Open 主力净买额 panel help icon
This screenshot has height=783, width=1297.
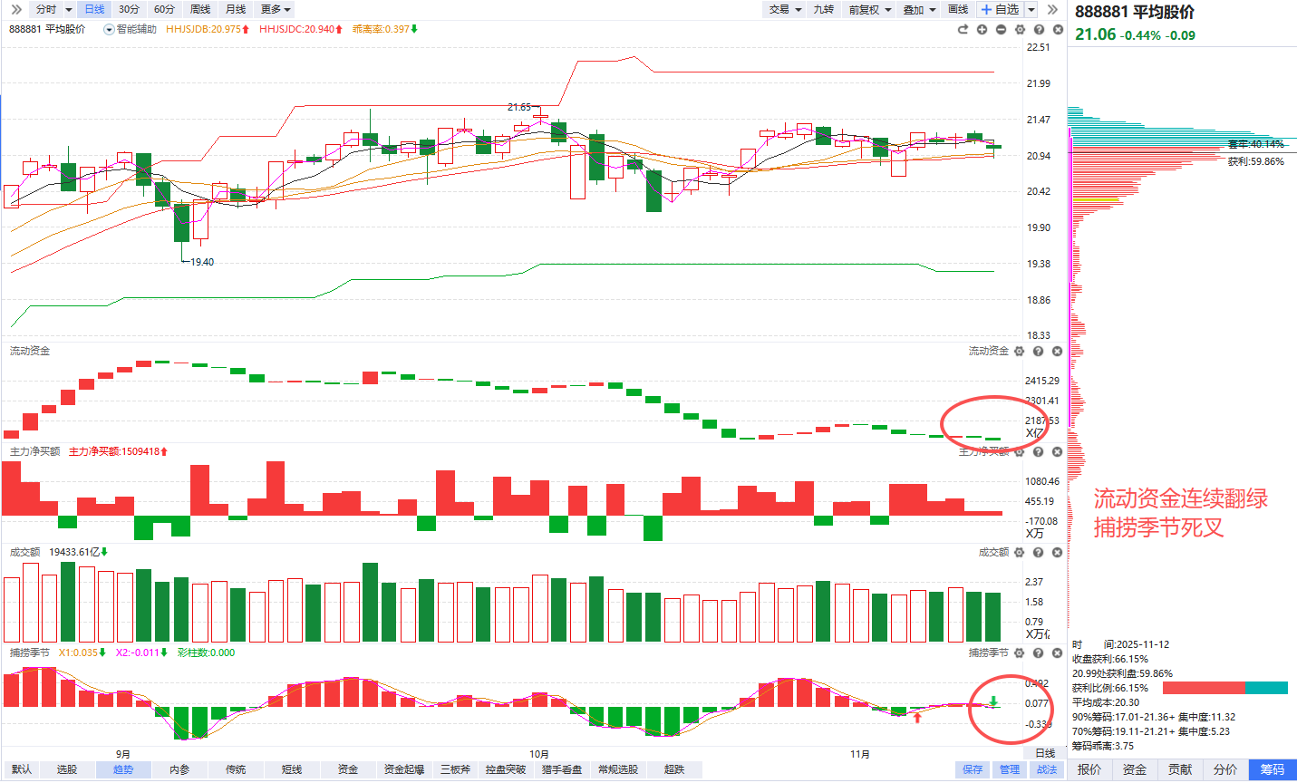(x=1039, y=451)
